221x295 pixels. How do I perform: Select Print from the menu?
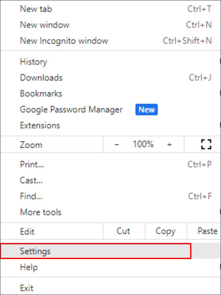[x=32, y=164]
